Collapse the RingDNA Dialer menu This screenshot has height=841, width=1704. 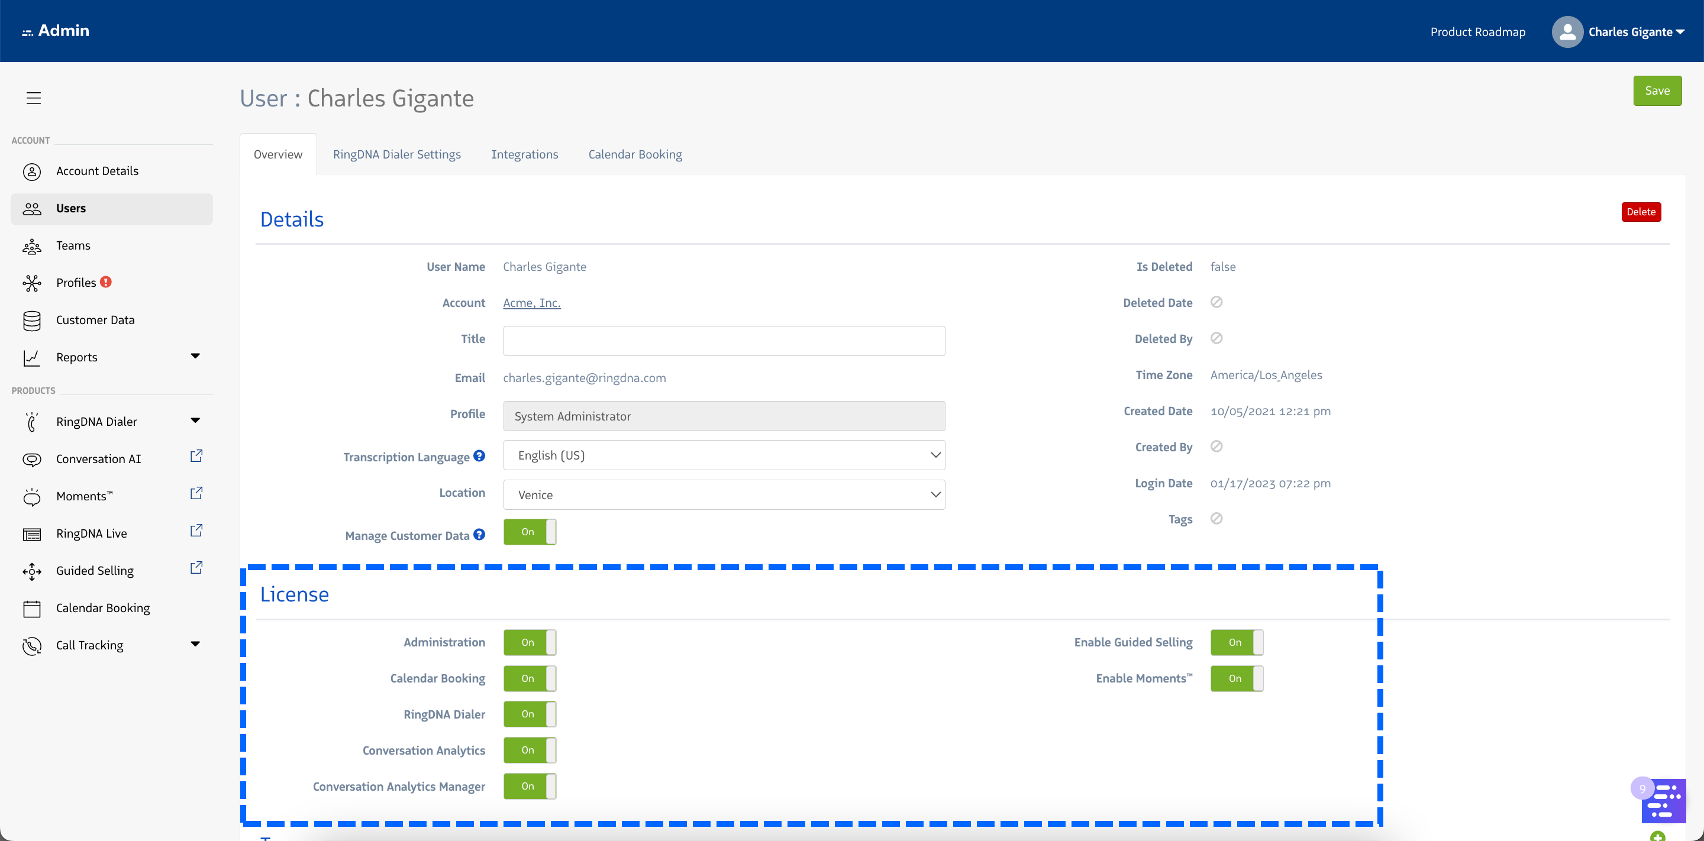coord(195,420)
